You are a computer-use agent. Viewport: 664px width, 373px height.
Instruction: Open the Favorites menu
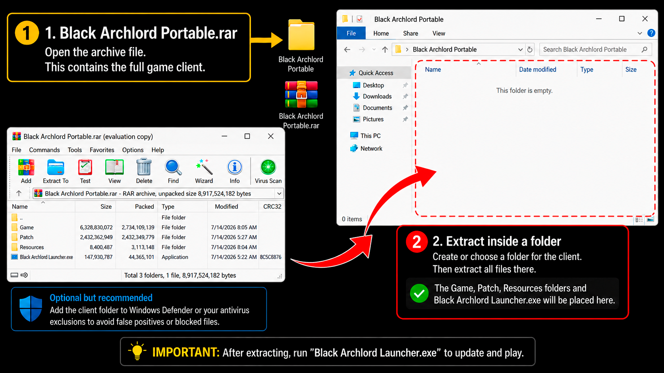(x=102, y=150)
